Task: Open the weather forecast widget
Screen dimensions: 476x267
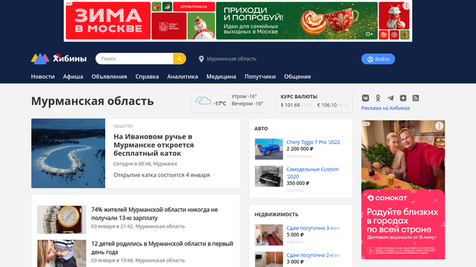Action: pos(229,101)
